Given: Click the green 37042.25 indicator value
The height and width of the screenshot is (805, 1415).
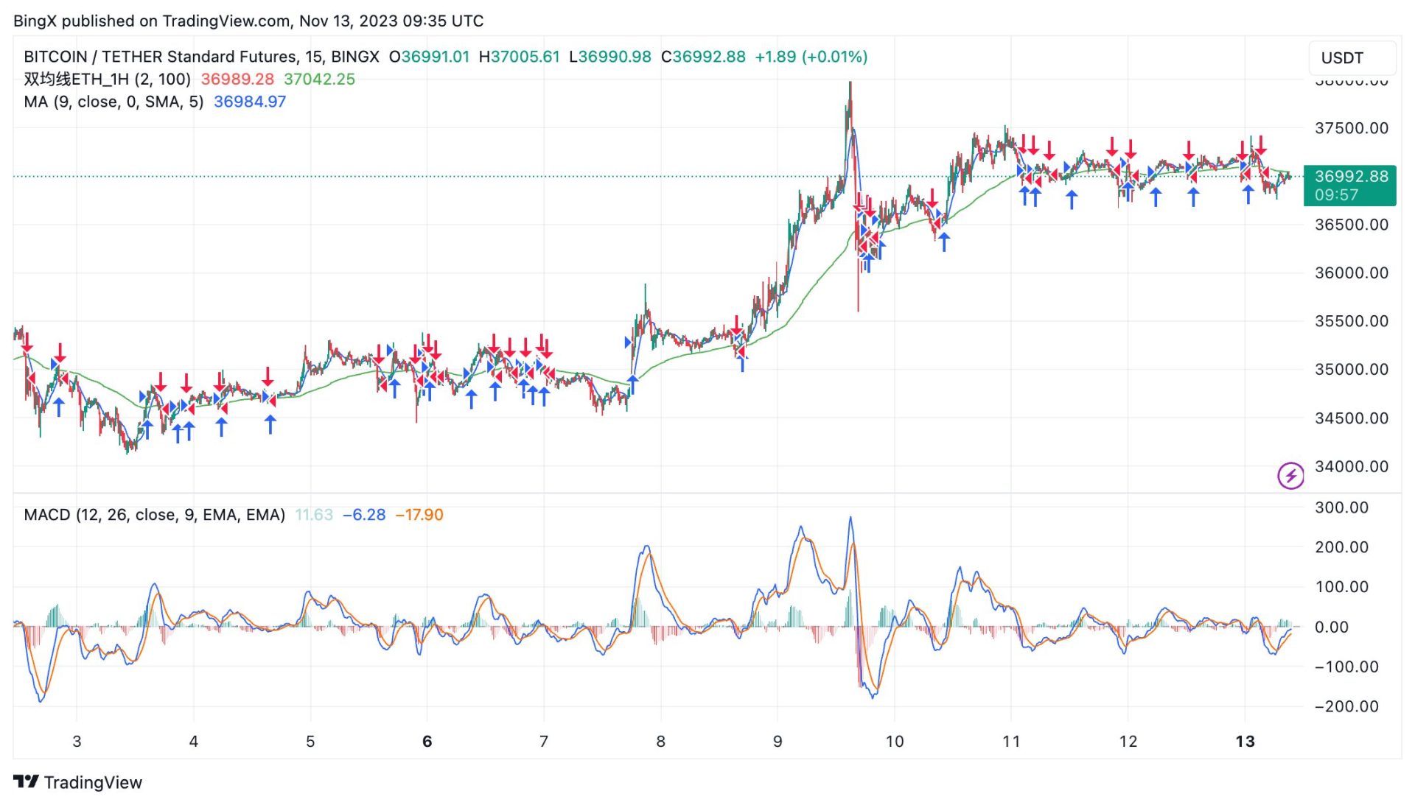Looking at the screenshot, I should [x=319, y=79].
